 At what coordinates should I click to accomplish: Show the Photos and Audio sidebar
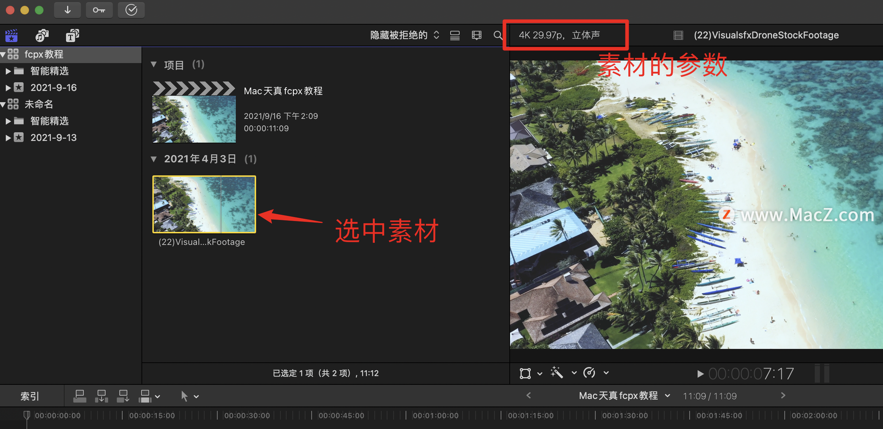point(42,35)
